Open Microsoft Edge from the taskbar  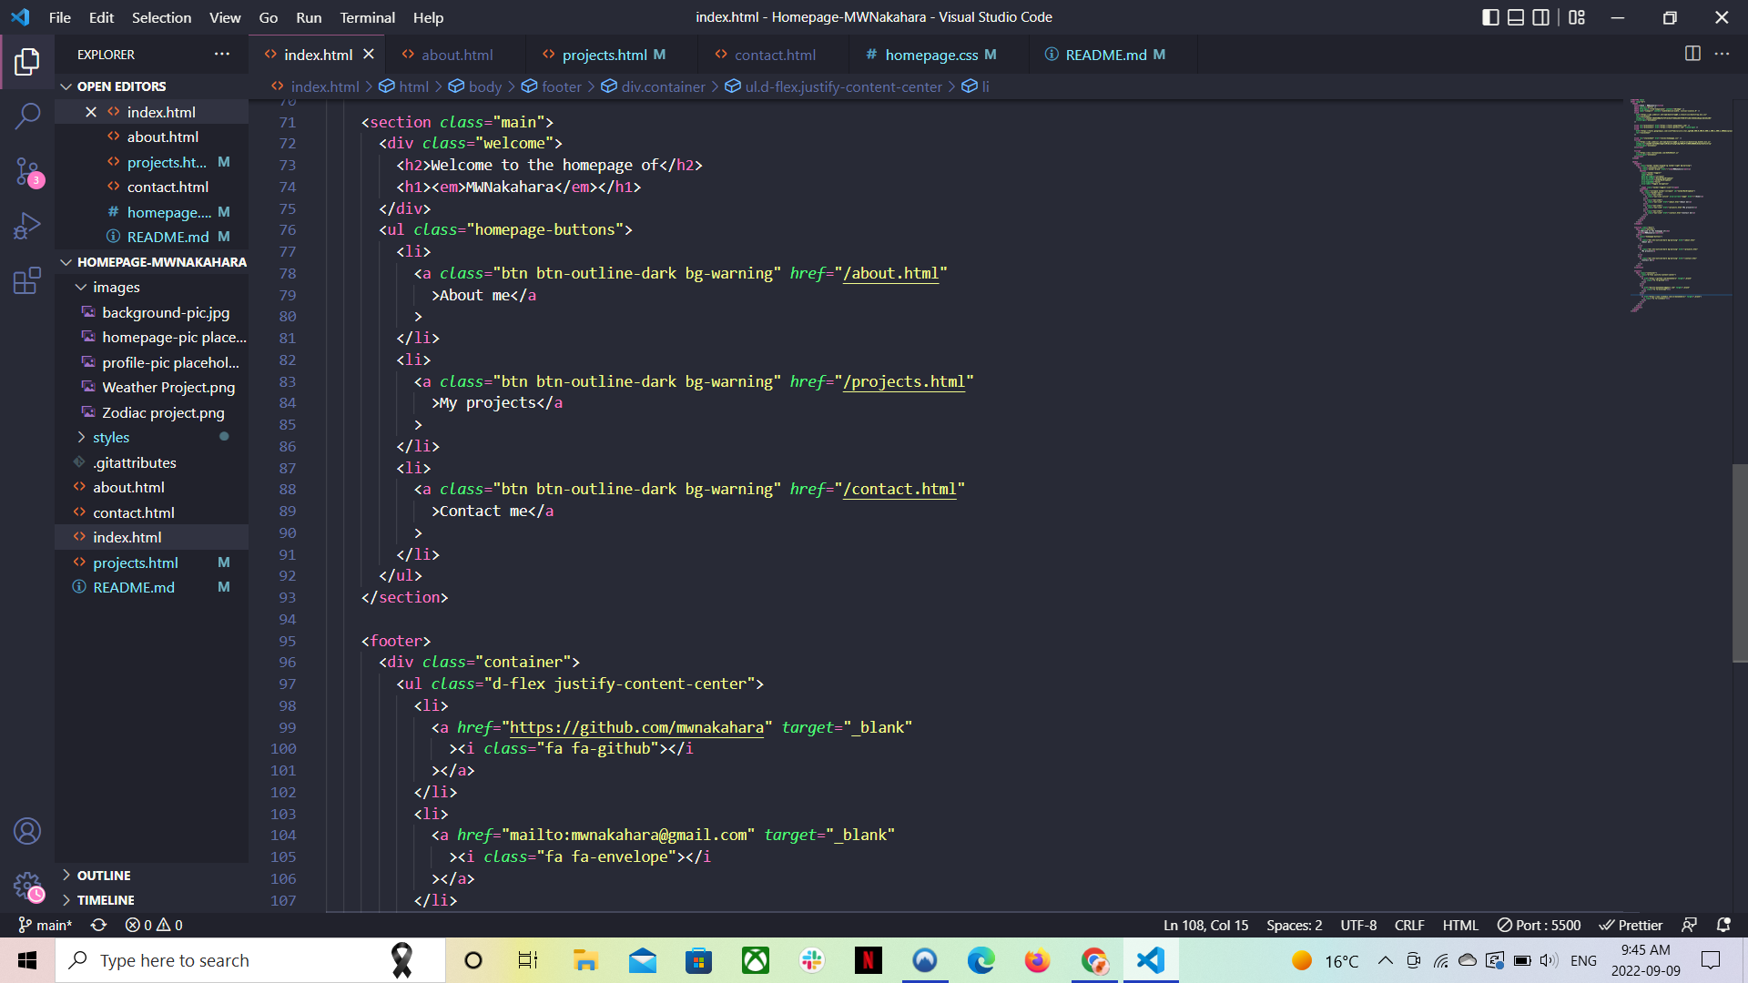pyautogui.click(x=981, y=960)
